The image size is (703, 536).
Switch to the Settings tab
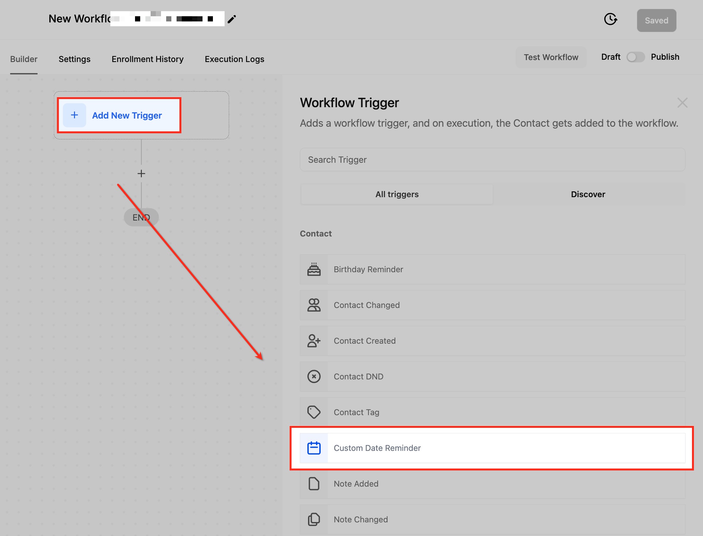(74, 59)
